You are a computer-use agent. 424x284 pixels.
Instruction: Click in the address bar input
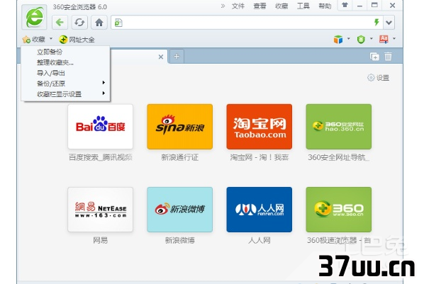[x=246, y=23]
